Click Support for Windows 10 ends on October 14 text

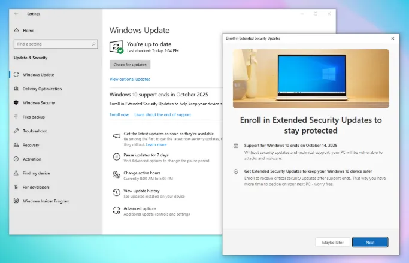tap(290, 146)
